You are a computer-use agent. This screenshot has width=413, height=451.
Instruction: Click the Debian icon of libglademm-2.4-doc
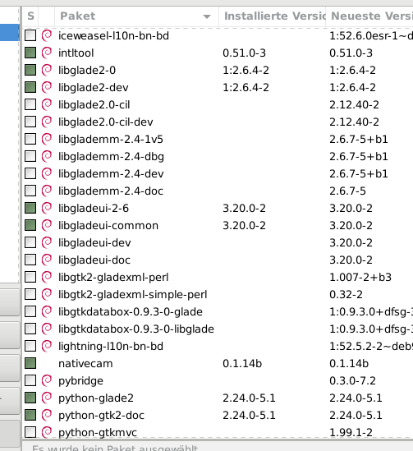[x=47, y=191]
